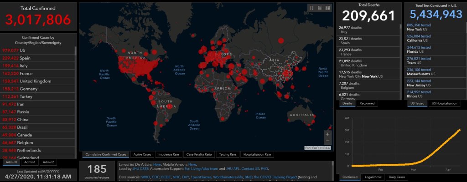Switch to the Recovered list tab
Image resolution: width=467 pixels, height=182 pixels.
pyautogui.click(x=368, y=103)
